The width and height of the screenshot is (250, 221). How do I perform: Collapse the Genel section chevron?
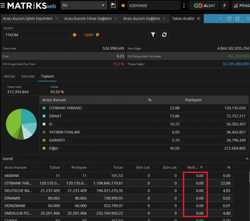(x=247, y=159)
